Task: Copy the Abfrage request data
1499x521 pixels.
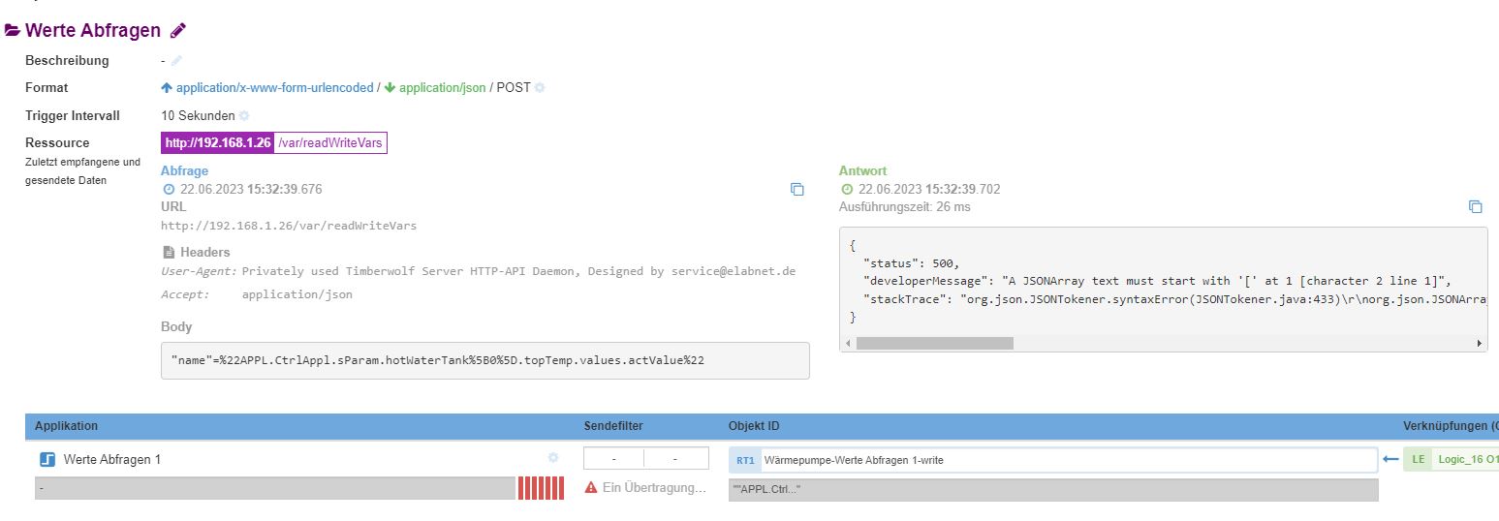Action: point(796,190)
